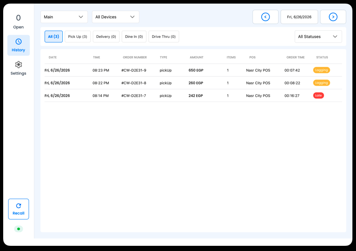This screenshot has height=251, width=356.
Task: Click order time 00:07:42
Action: pos(292,71)
